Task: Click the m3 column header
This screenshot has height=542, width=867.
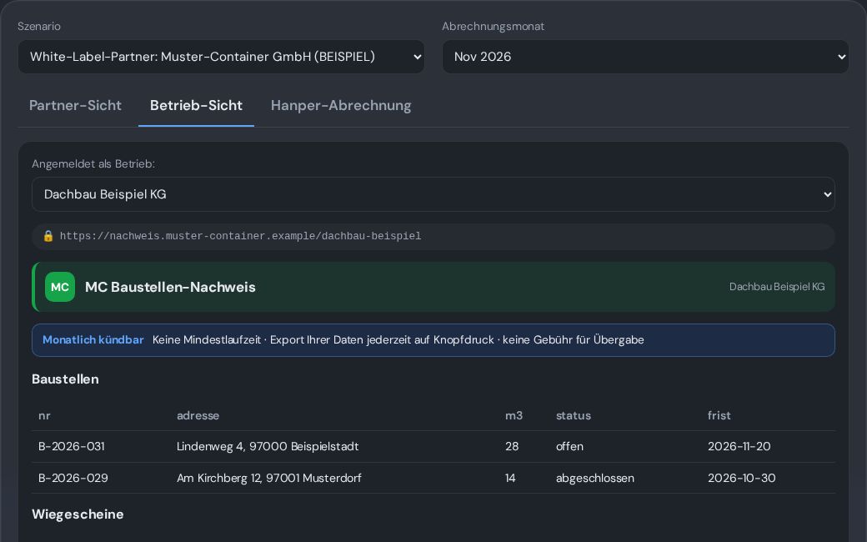Action: click(x=514, y=415)
